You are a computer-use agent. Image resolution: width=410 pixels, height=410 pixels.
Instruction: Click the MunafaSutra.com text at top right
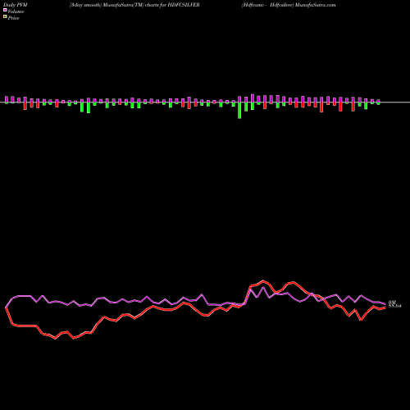[x=315, y=5]
